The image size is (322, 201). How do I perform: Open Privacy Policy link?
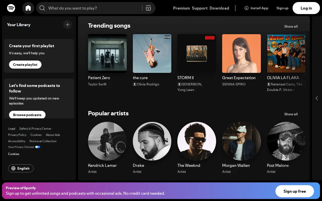coord(17,135)
